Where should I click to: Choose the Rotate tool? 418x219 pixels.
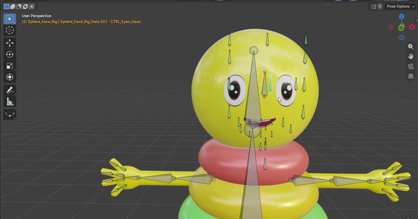tap(9, 54)
